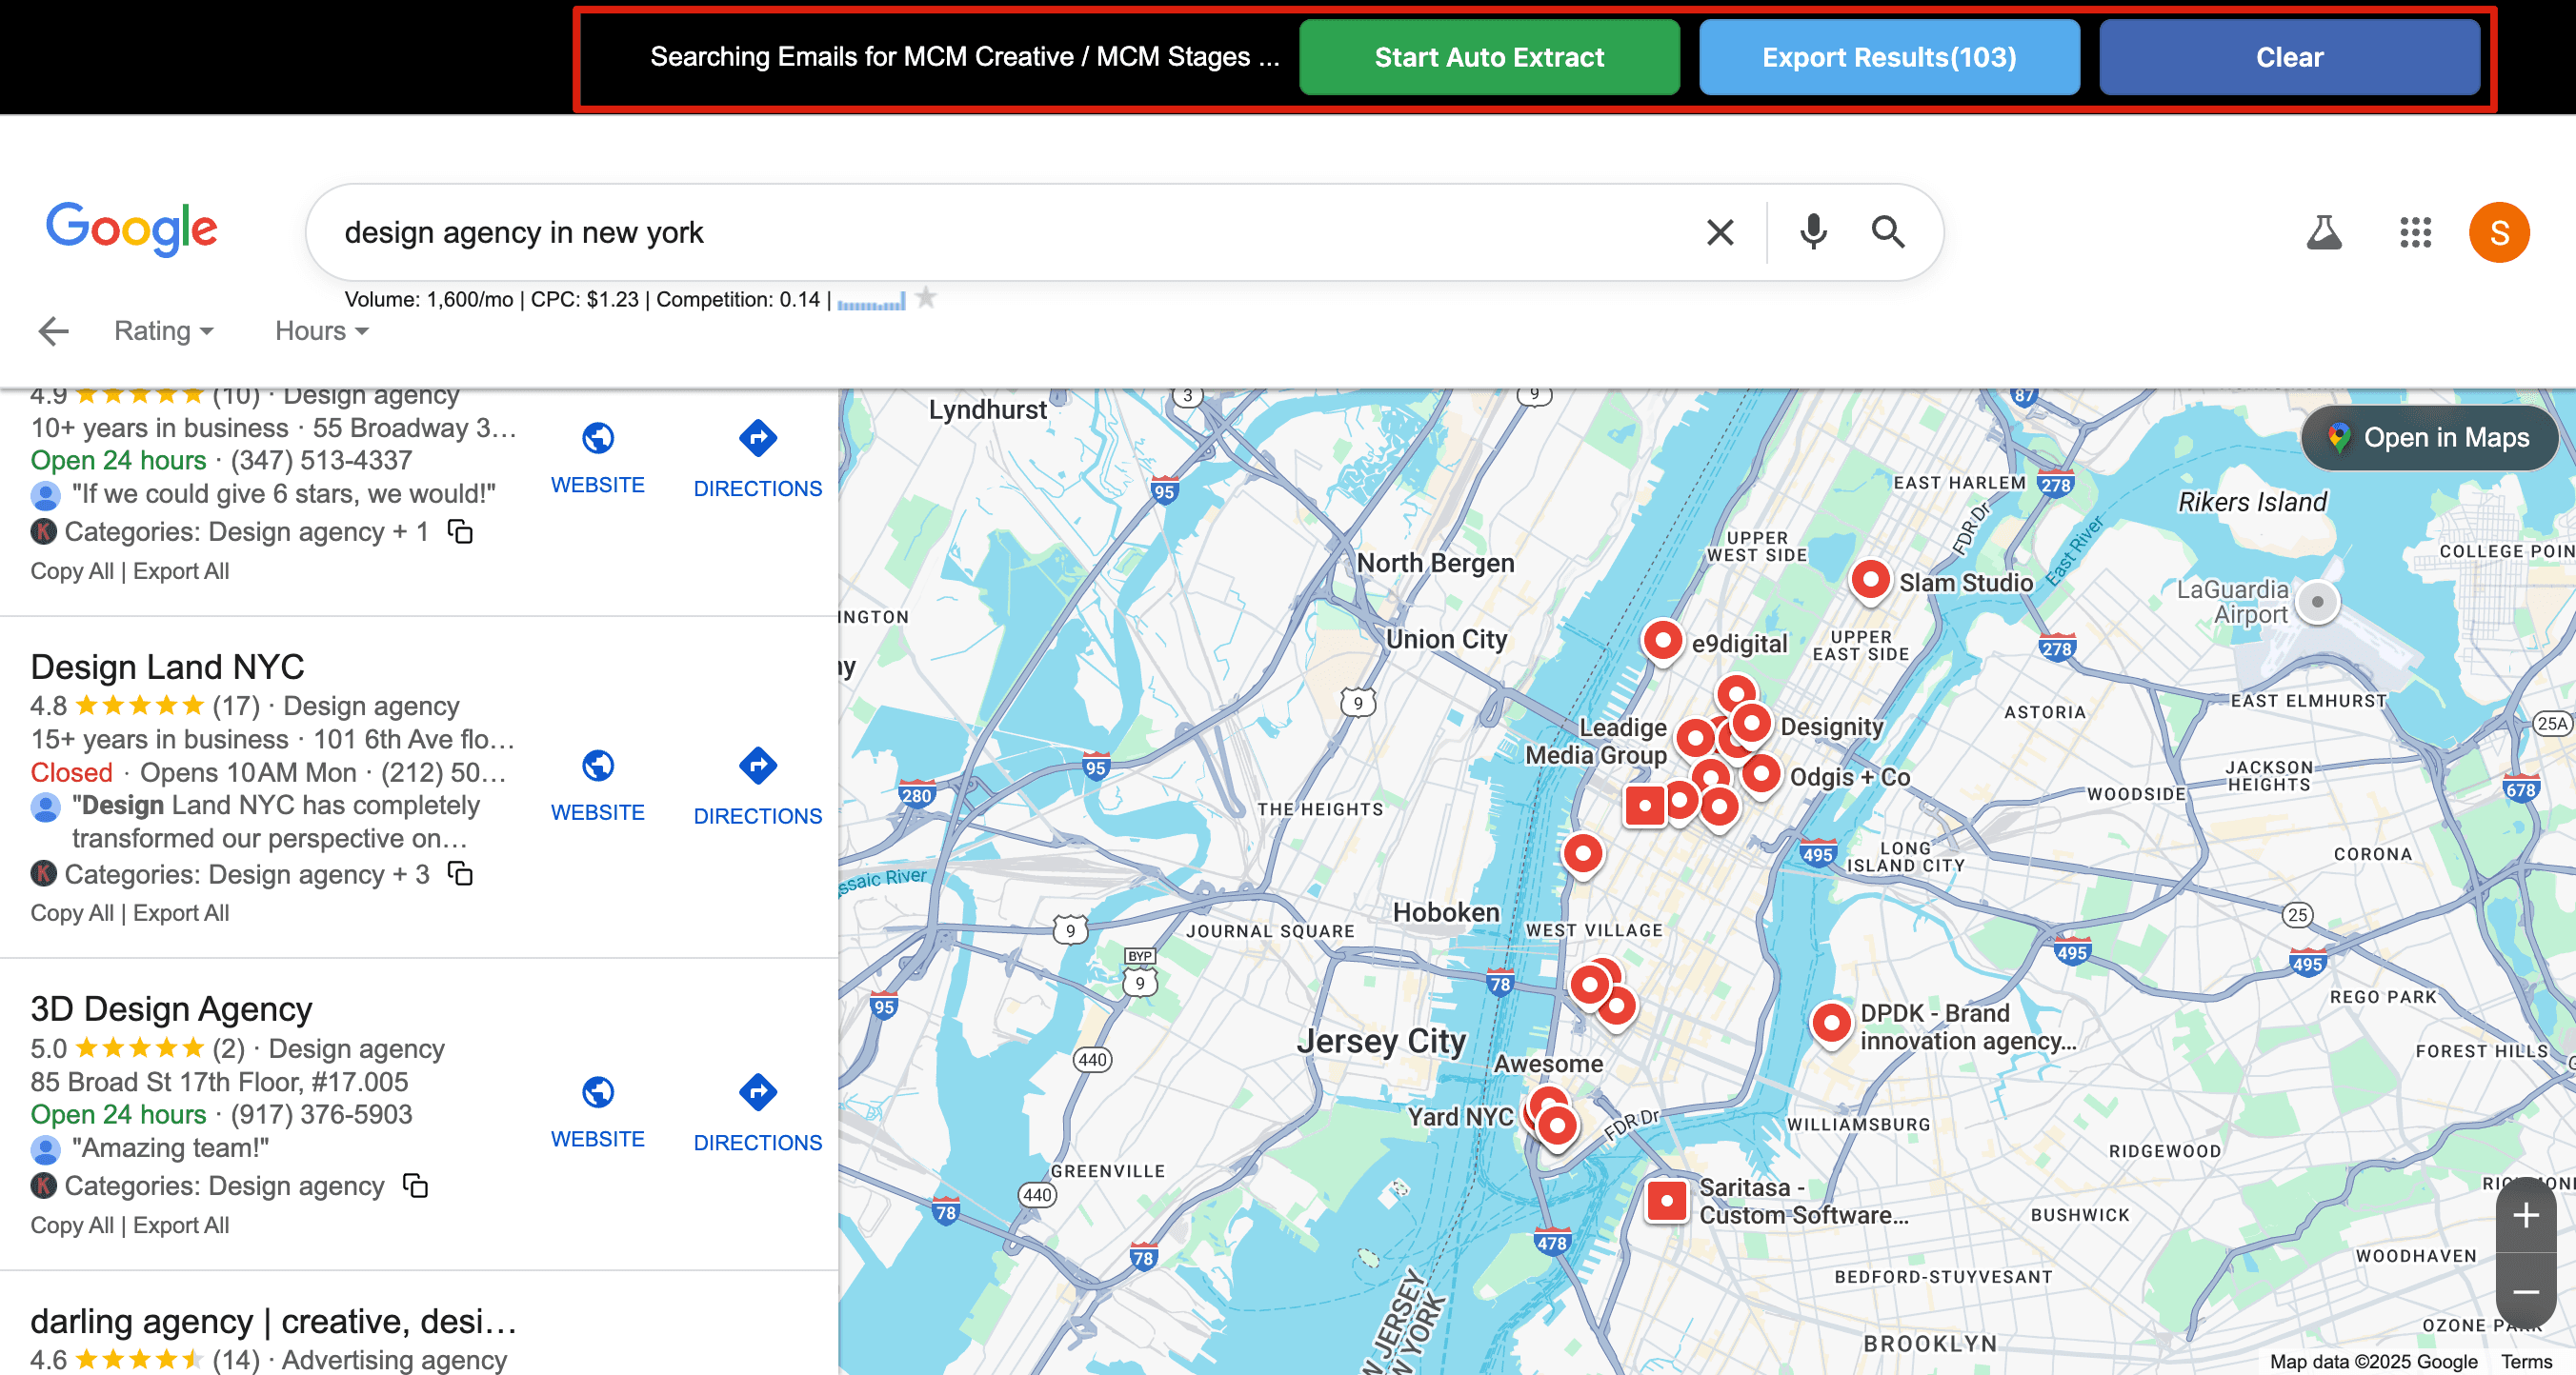Click the Google logo
The image size is (2576, 1375).
pyautogui.click(x=131, y=229)
